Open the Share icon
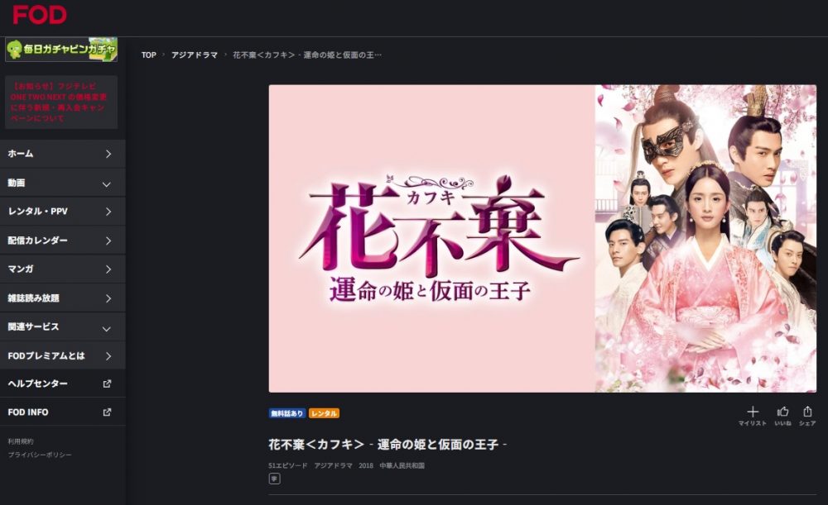The height and width of the screenshot is (505, 828). (807, 412)
